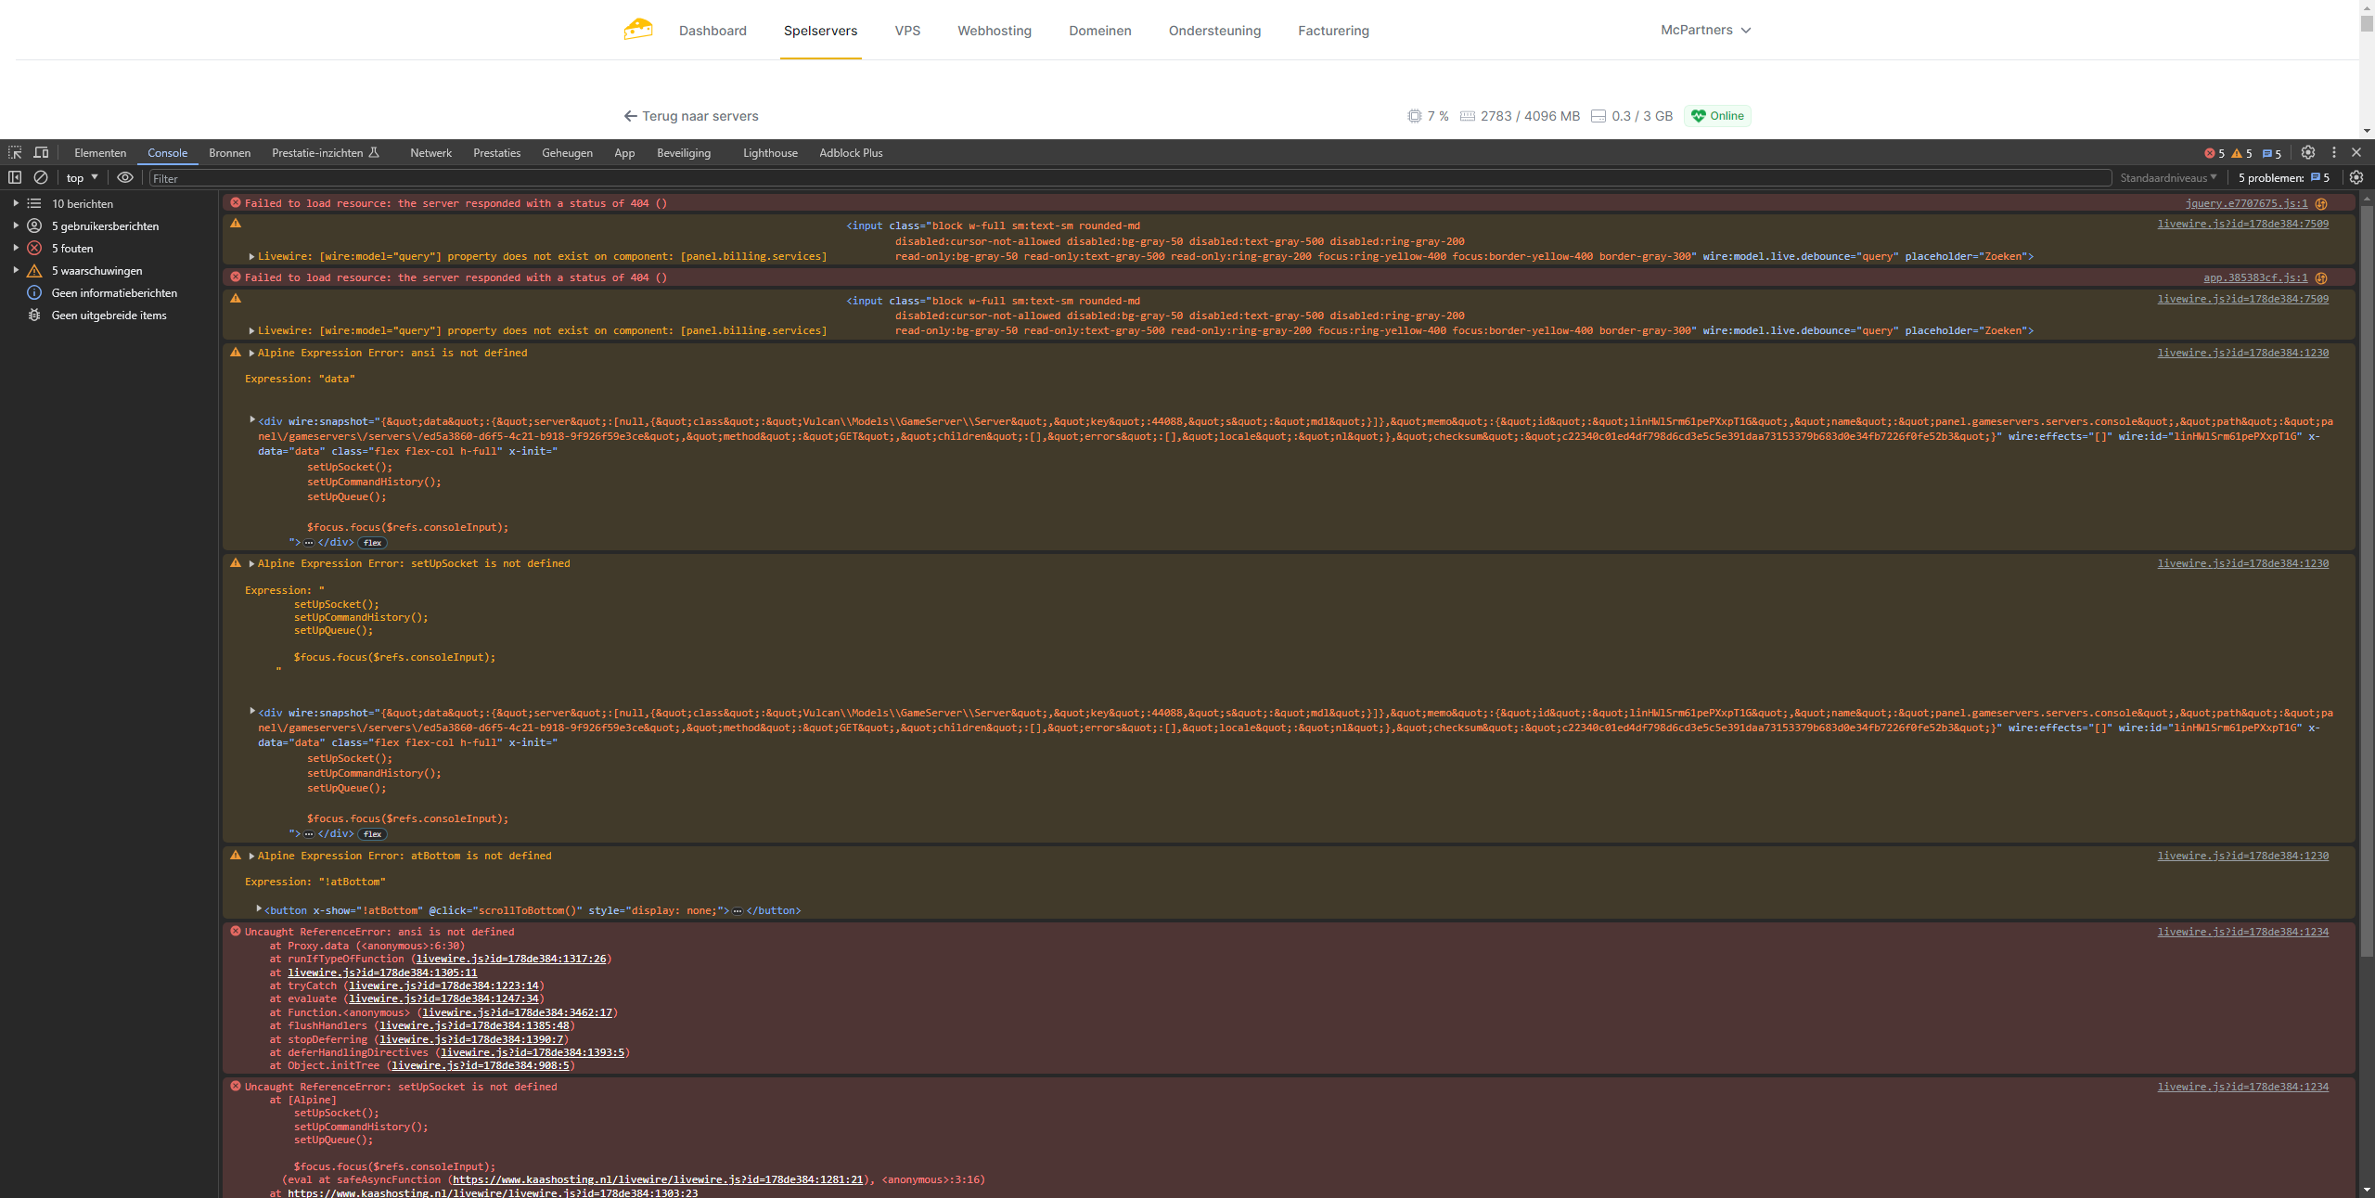This screenshot has height=1198, width=2375.
Task: Click into the console Filter field
Action: point(1113,178)
